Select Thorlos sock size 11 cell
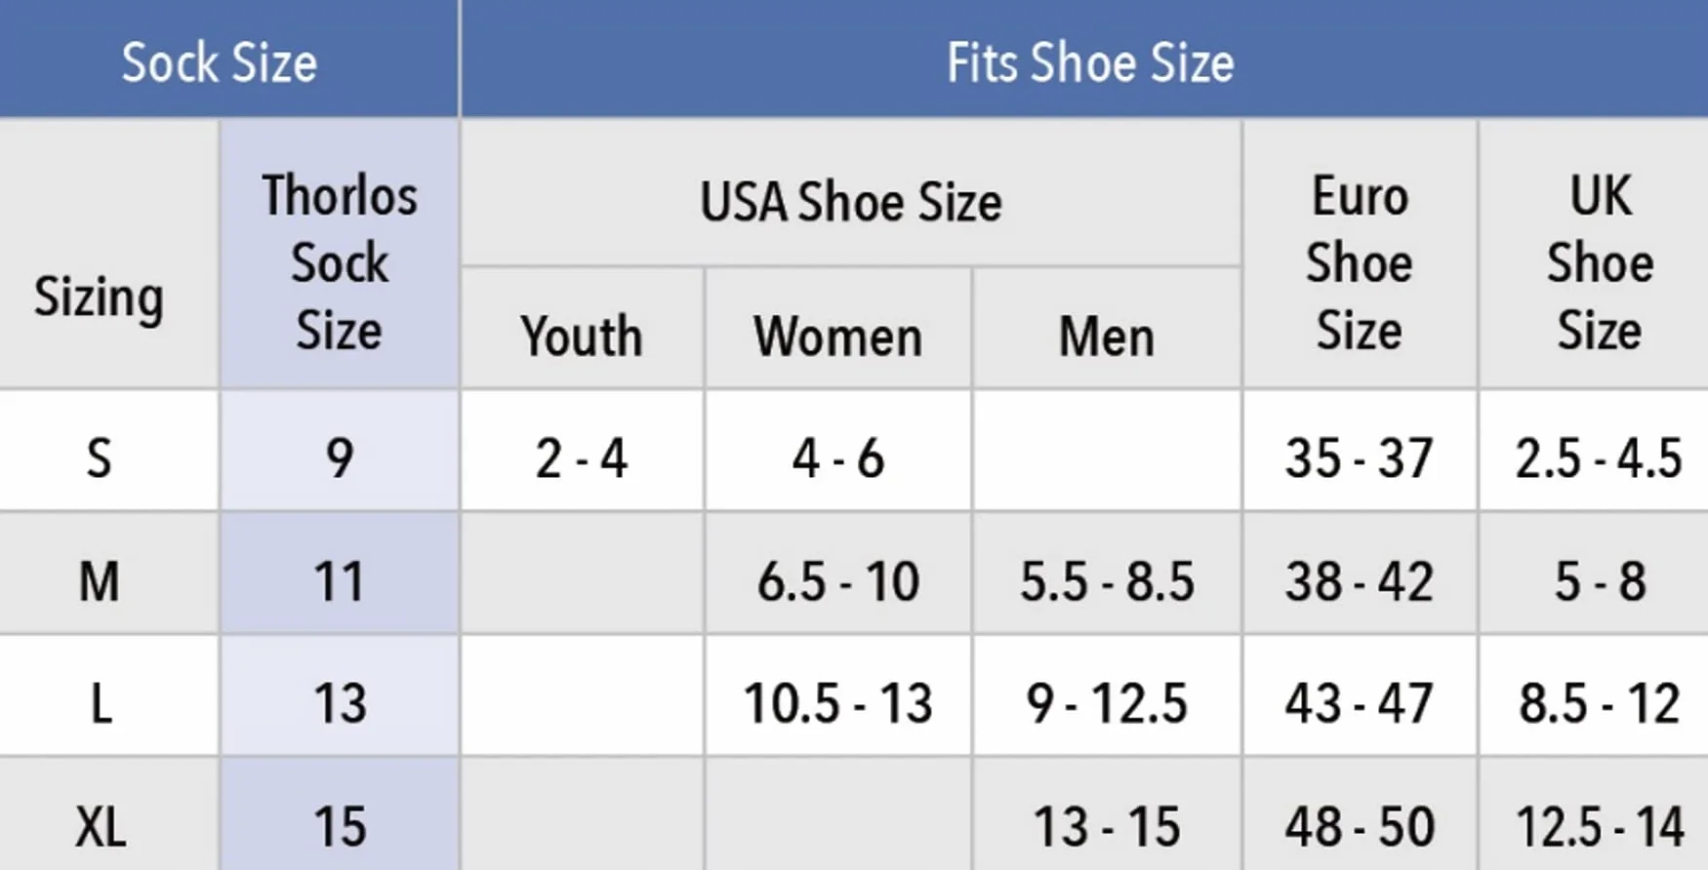Screen dimensions: 1708x870 point(340,573)
